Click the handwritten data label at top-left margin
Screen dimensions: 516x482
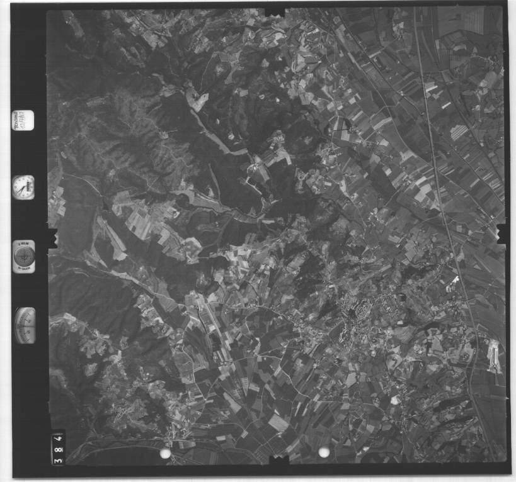tap(22, 120)
